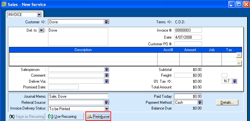Click the Salesperson text field
Image resolution: width=250 pixels, height=121 pixels.
(x=76, y=70)
